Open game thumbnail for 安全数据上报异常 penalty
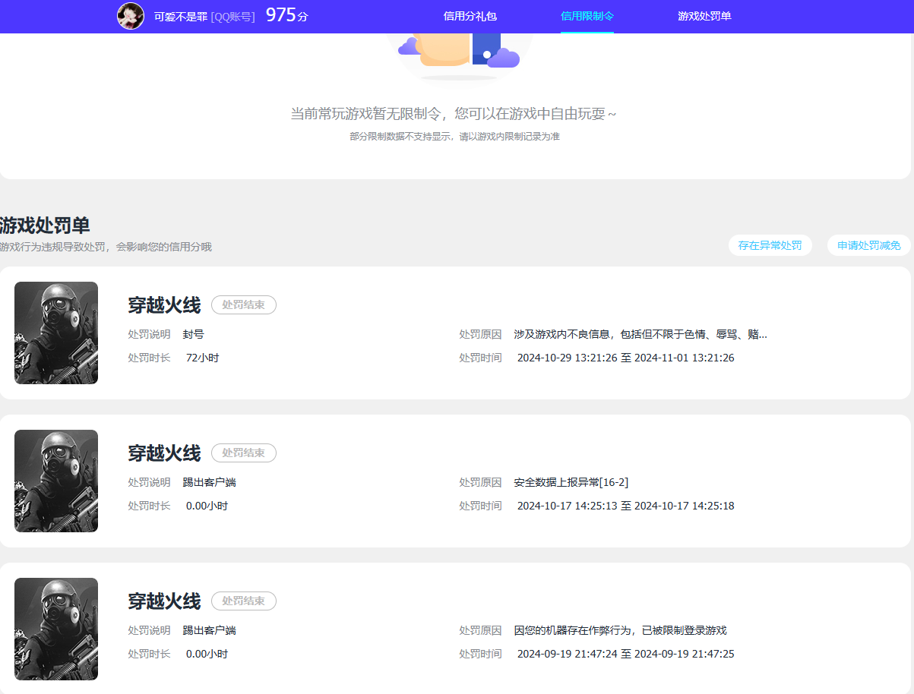Viewport: 914px width, 694px height. click(56, 481)
